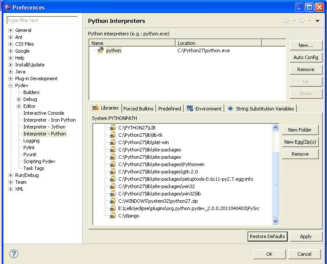Open the preferences page view menu triangle

point(318,21)
